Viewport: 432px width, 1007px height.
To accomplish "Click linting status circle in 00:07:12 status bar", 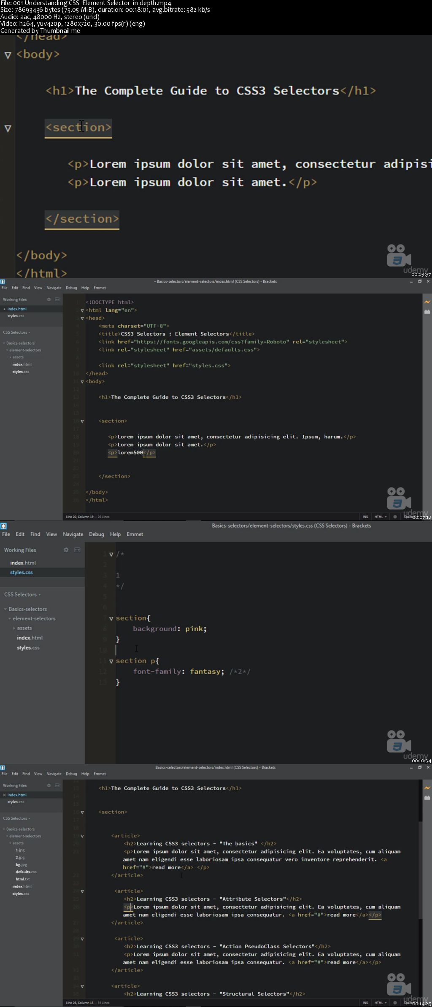I will [395, 516].
